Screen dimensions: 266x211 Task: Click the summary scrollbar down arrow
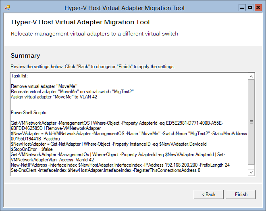251,172
